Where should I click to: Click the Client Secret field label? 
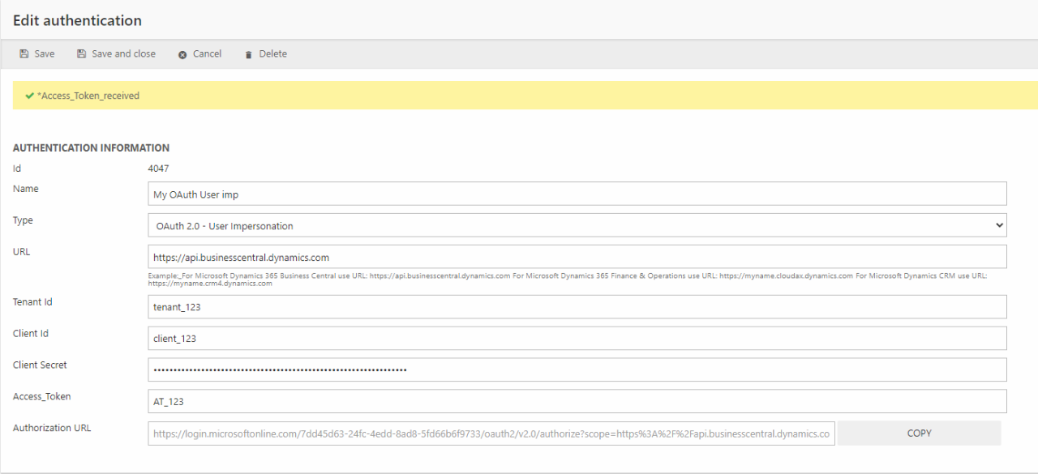[x=40, y=365]
